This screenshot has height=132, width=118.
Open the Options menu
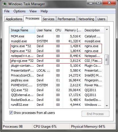point(19,11)
